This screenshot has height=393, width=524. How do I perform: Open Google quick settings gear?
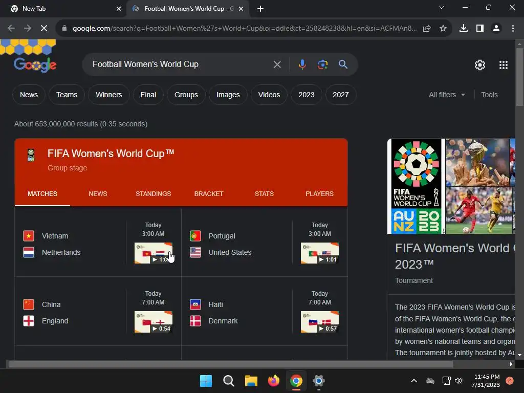coord(480,65)
